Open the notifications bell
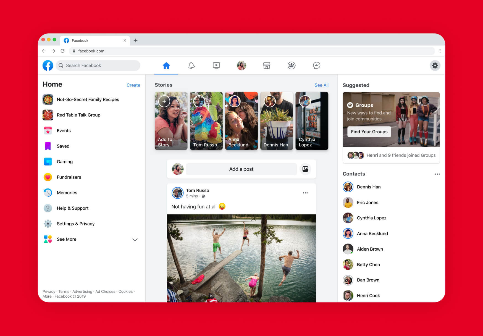 [191, 65]
